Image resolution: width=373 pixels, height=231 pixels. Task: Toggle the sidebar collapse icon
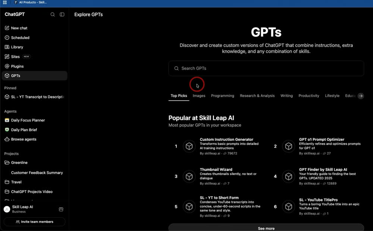[62, 15]
